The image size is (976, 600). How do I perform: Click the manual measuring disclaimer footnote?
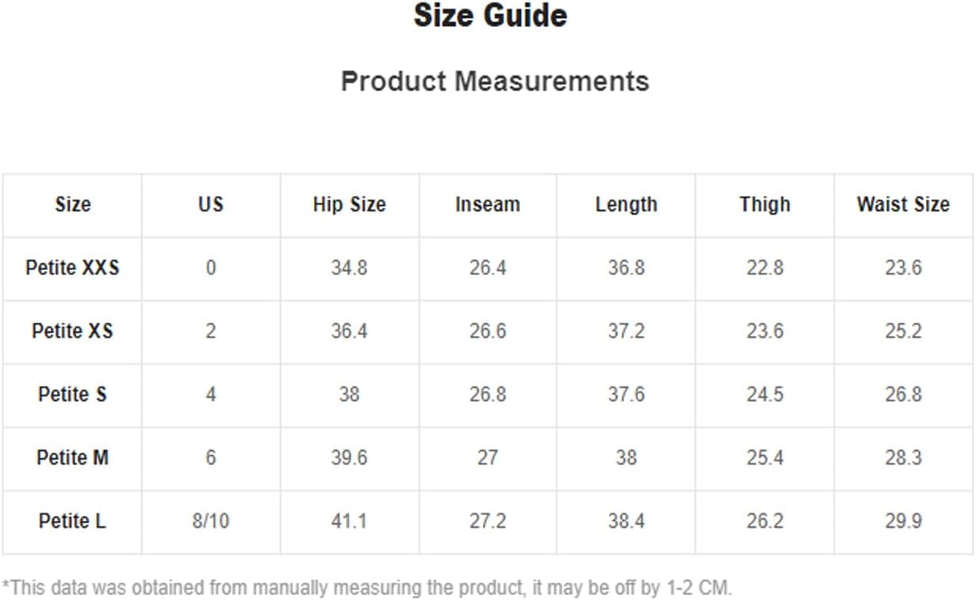(367, 588)
